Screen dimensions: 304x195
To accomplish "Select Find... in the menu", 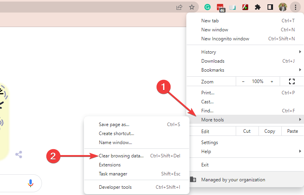I will [x=245, y=111].
